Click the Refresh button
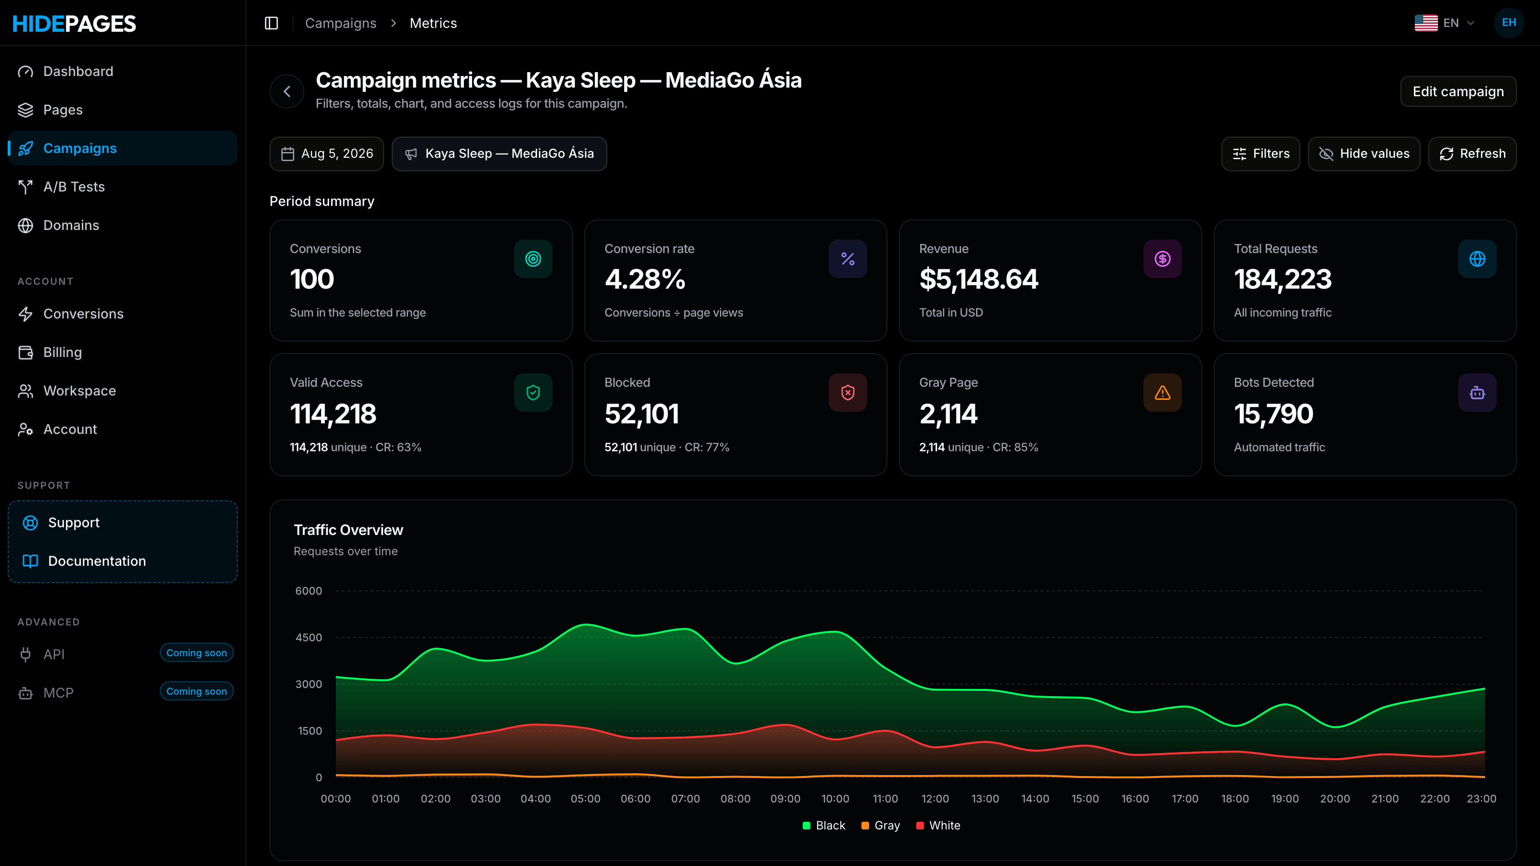1540x866 pixels. (1472, 154)
